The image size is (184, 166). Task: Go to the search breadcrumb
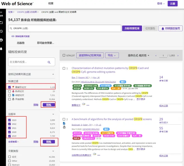click(x=10, y=12)
